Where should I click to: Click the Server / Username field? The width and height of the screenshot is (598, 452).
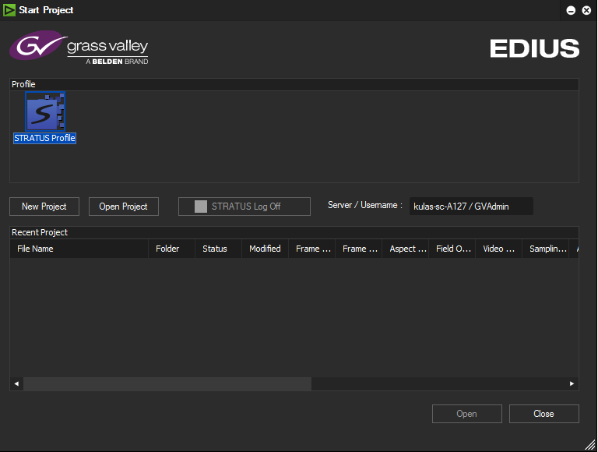471,207
